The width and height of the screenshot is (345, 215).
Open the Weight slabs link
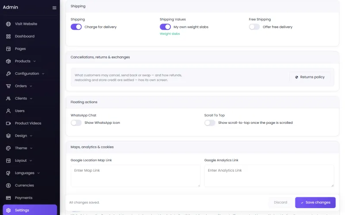click(x=169, y=34)
